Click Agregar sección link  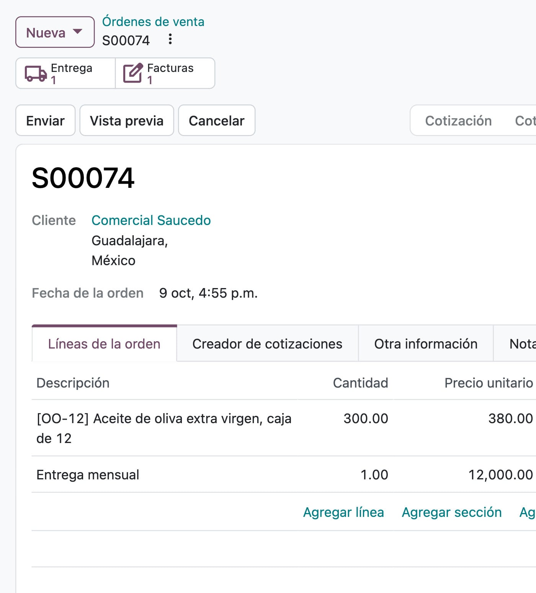coord(451,512)
